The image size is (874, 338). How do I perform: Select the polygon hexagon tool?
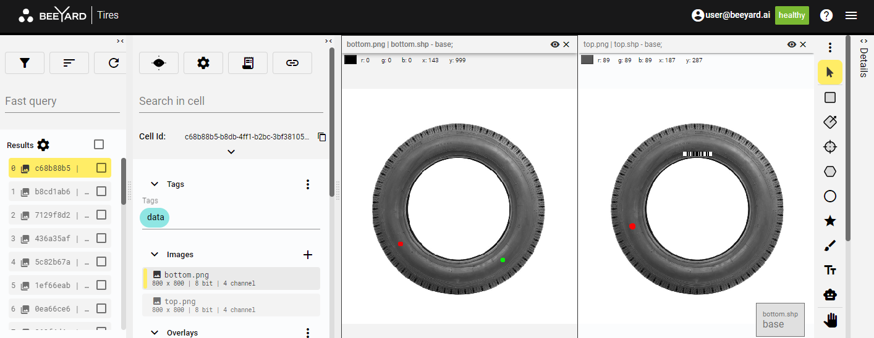click(x=830, y=171)
